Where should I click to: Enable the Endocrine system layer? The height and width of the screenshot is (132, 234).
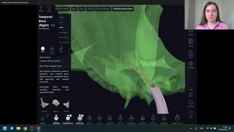[x=153, y=120]
